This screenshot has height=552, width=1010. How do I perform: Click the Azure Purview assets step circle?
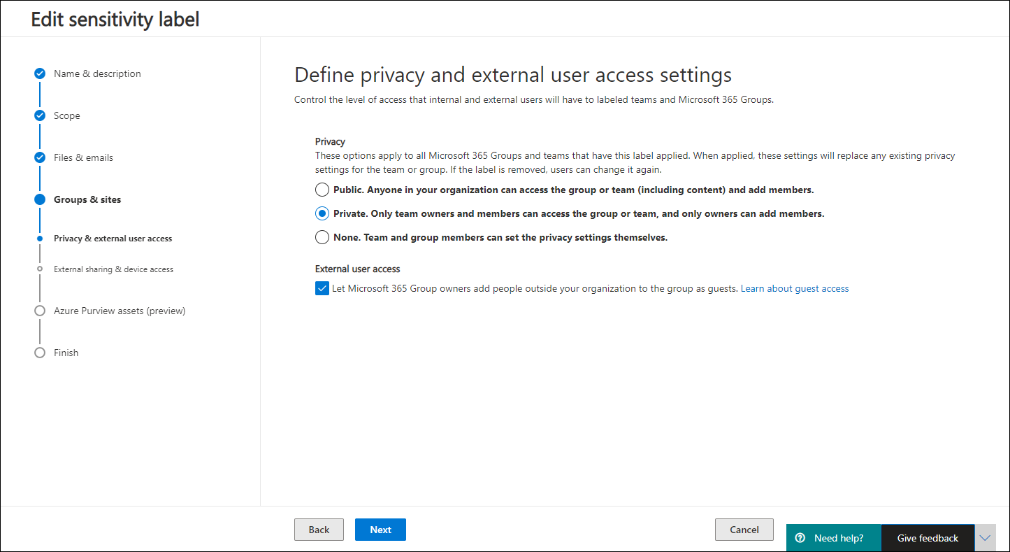(x=40, y=311)
